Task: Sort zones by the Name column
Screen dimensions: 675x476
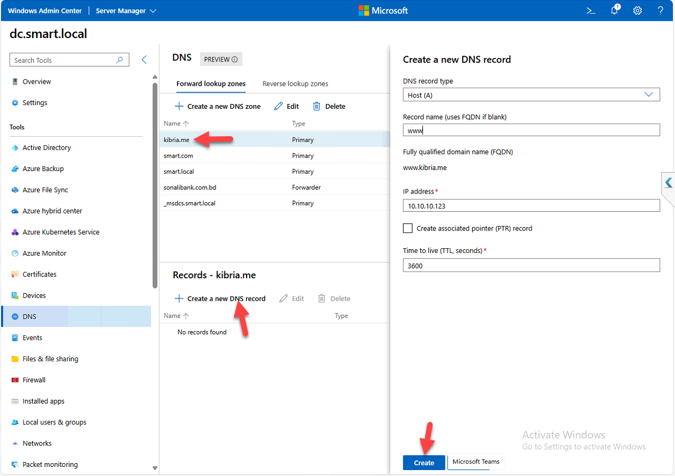Action: click(x=176, y=123)
